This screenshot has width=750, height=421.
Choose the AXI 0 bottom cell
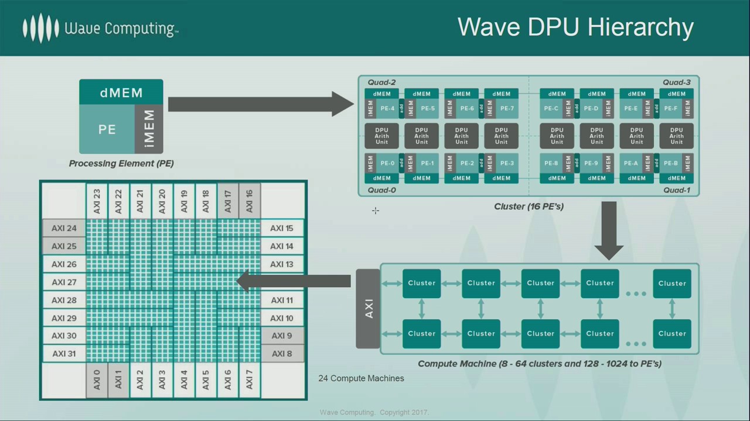(97, 380)
